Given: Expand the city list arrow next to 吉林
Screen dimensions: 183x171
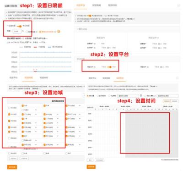Looking at the screenshot, I should point(58,114).
